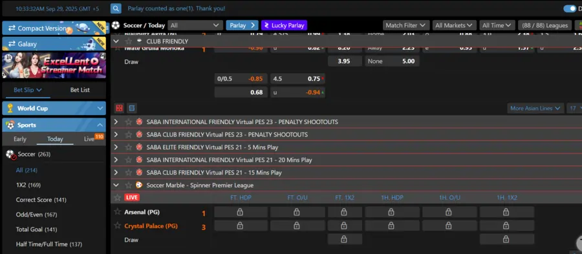
Task: Click SABA ELITE FRIENDLY league logo icon
Action: pos(139,147)
